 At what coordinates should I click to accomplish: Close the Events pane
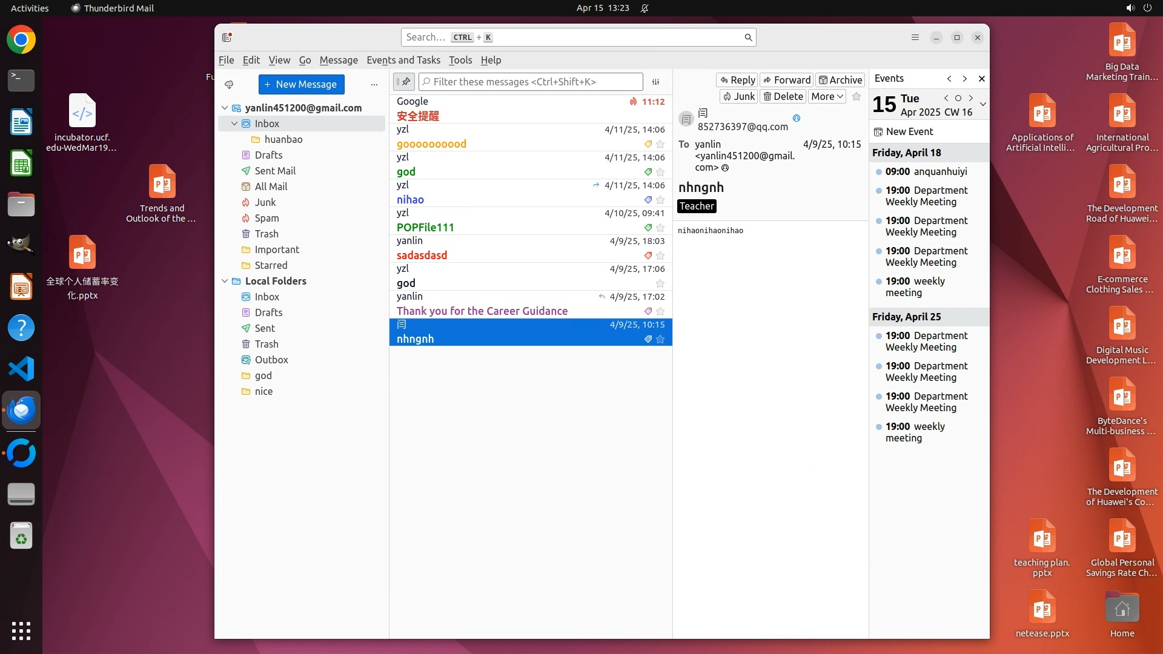click(982, 79)
